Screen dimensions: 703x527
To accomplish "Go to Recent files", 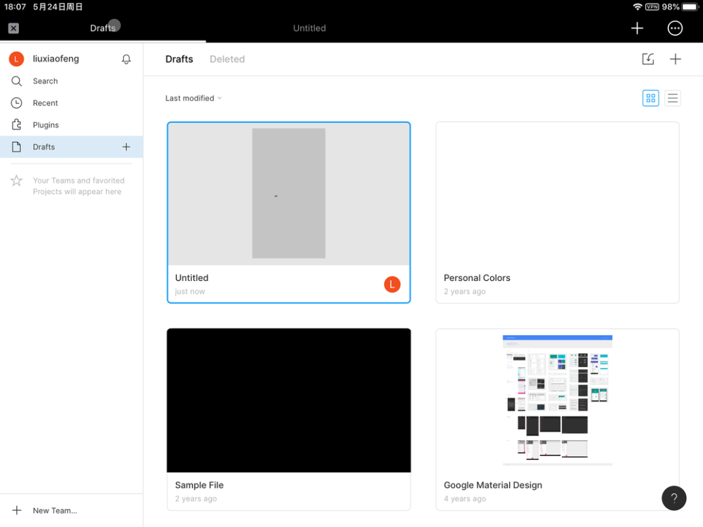I will point(45,103).
